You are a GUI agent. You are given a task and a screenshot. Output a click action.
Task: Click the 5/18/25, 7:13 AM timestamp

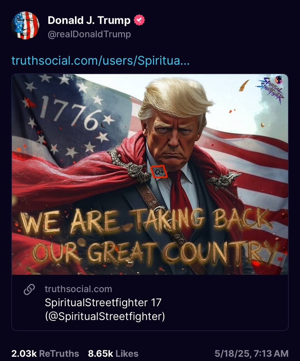252,353
